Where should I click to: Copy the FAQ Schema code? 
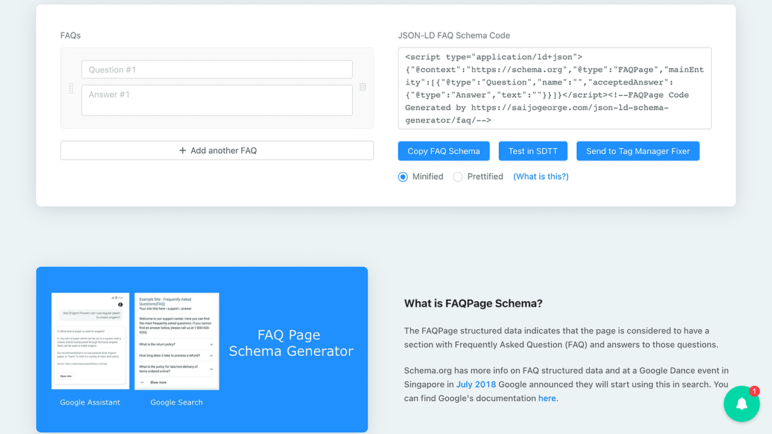point(443,151)
